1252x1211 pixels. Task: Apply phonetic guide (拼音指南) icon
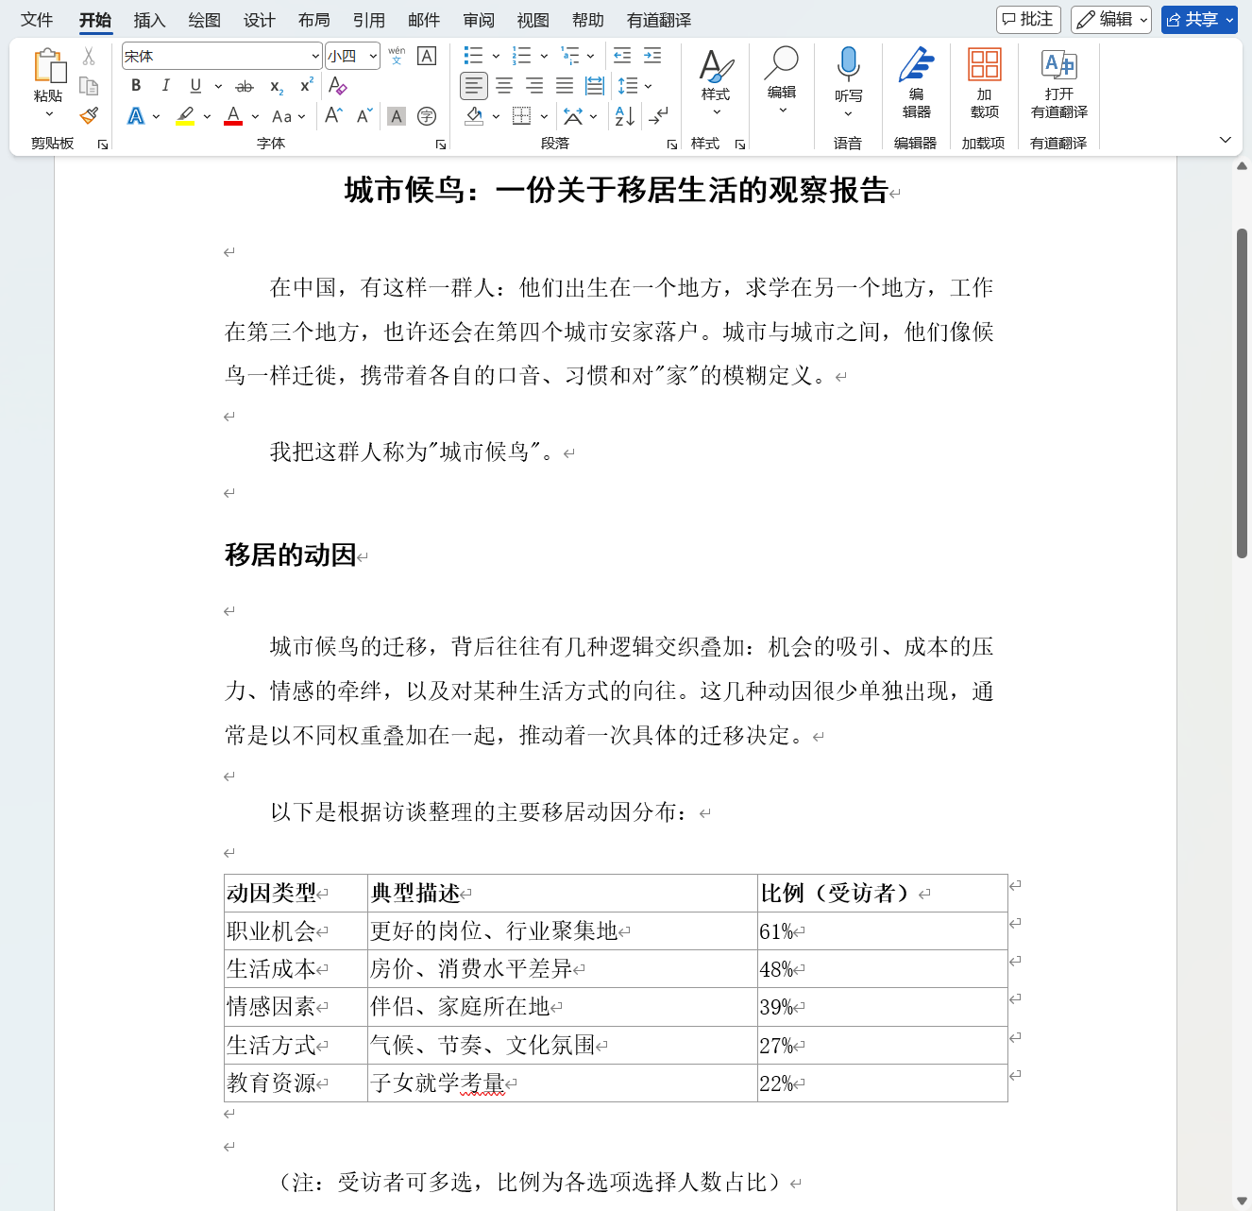click(x=398, y=56)
